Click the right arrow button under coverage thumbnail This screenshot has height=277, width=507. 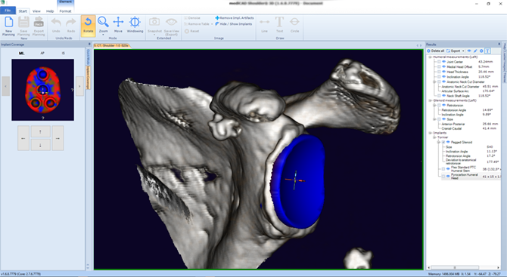[x=58, y=138]
